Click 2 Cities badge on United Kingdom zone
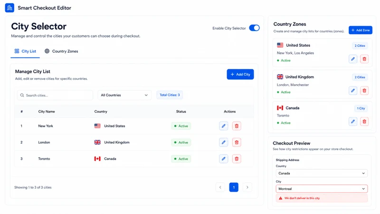The image size is (380, 214). point(360,77)
